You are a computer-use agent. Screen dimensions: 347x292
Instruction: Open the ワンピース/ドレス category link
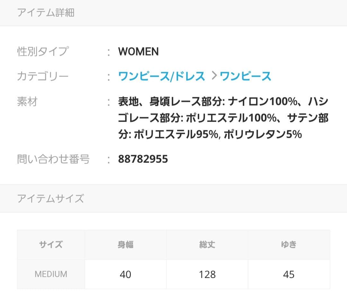[162, 77]
